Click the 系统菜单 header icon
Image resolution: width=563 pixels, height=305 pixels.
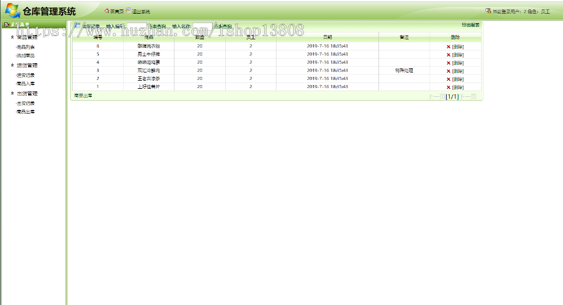pyautogui.click(x=6, y=25)
